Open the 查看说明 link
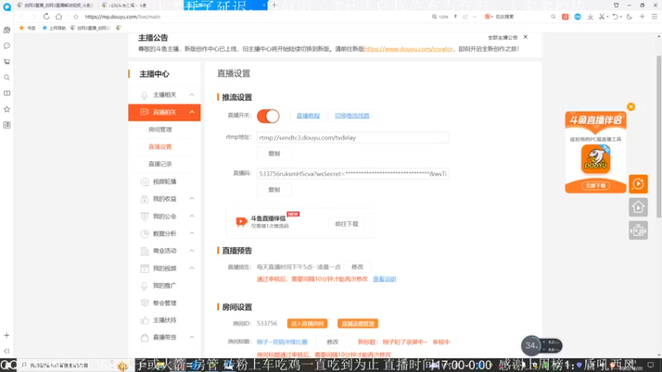The height and width of the screenshot is (372, 662). (384, 279)
